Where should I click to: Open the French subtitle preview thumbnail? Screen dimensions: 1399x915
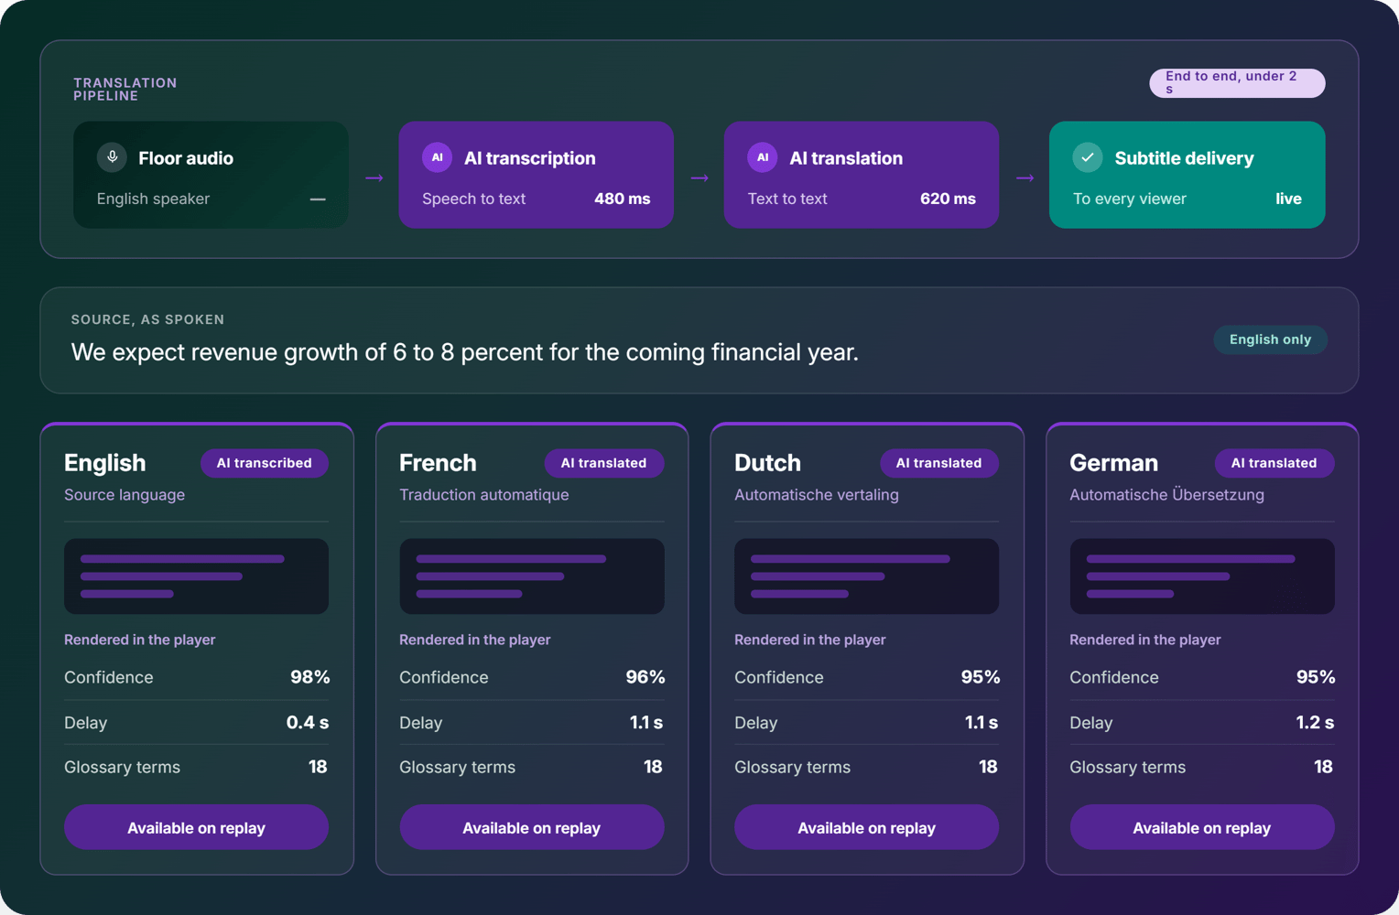(x=531, y=576)
